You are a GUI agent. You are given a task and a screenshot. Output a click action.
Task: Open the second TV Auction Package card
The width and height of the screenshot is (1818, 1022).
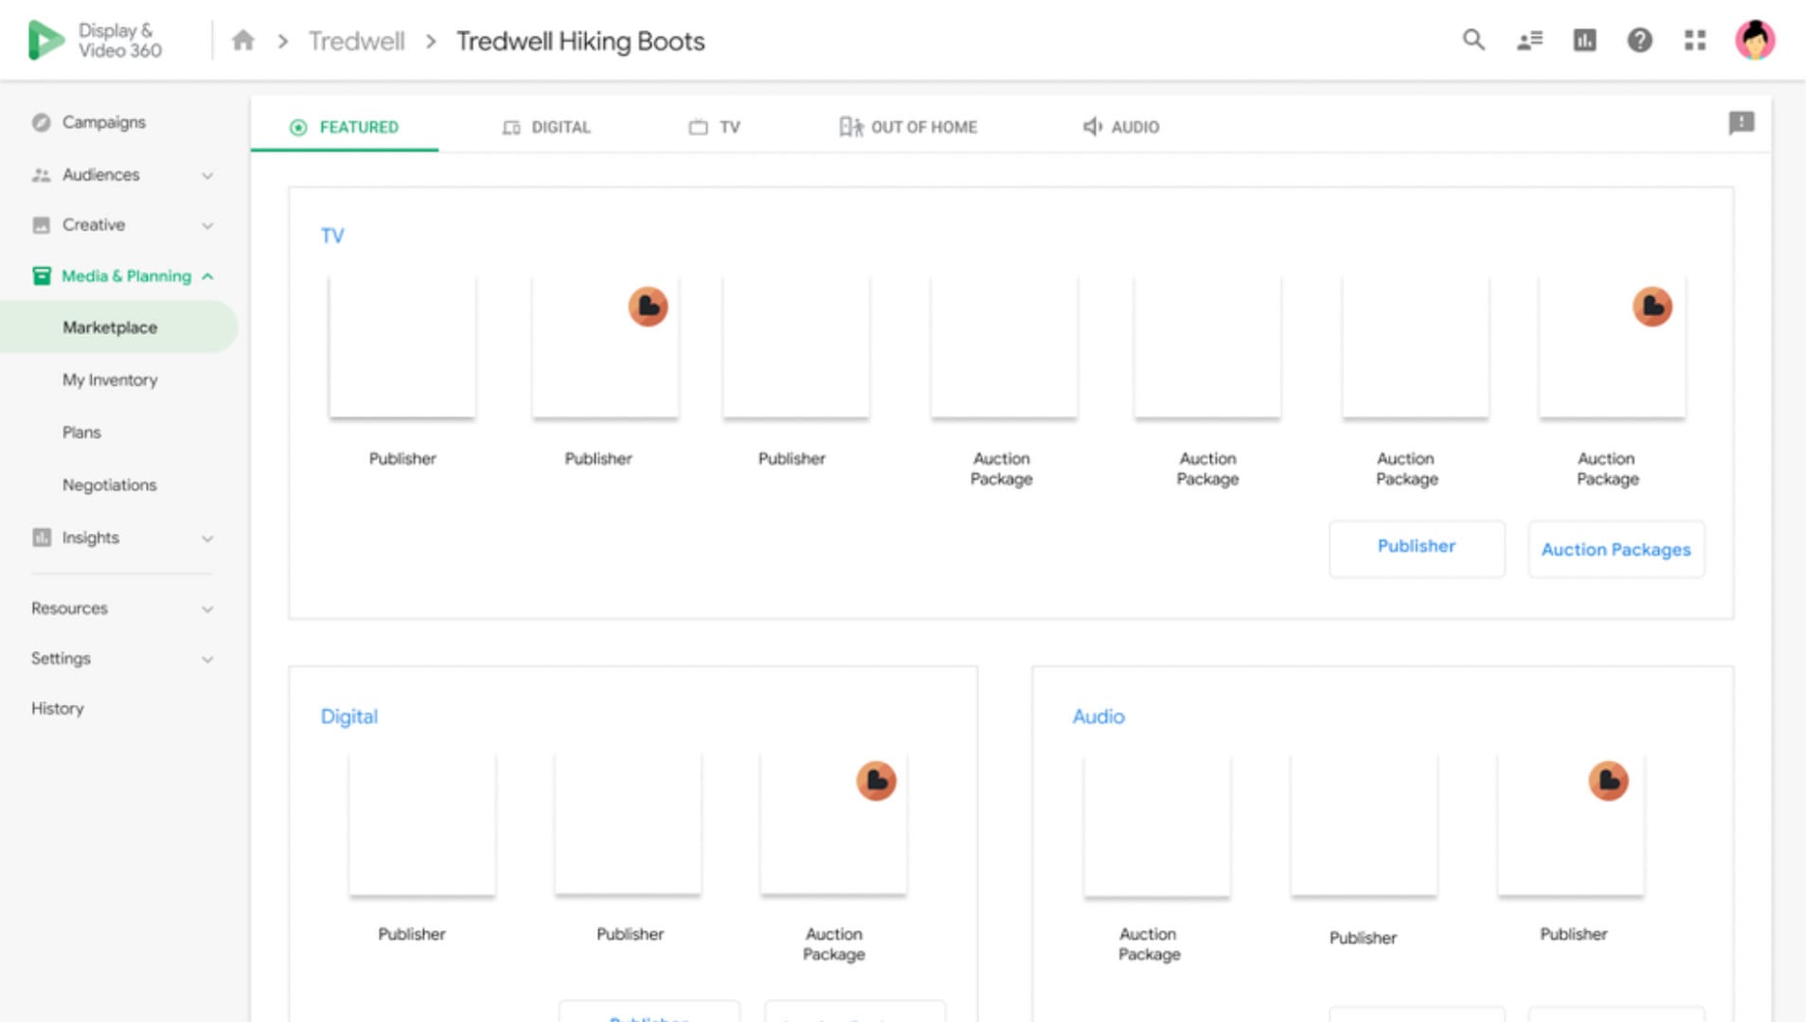[x=1207, y=346]
